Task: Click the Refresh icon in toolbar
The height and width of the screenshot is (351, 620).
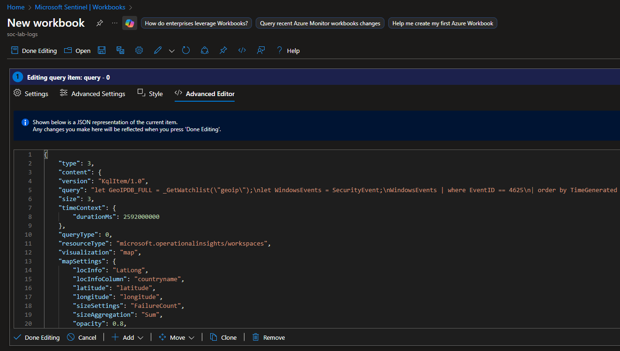Action: point(186,51)
